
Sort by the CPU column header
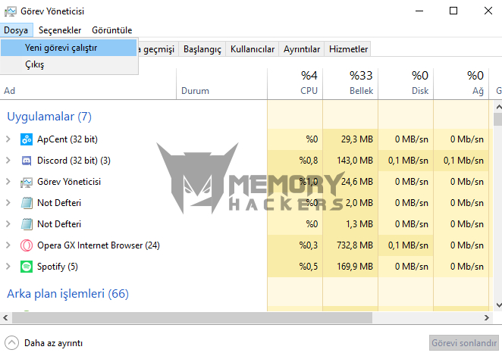tap(295, 83)
